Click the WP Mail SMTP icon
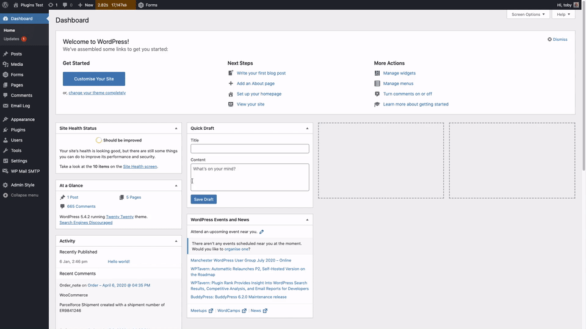586x329 pixels. coord(5,171)
